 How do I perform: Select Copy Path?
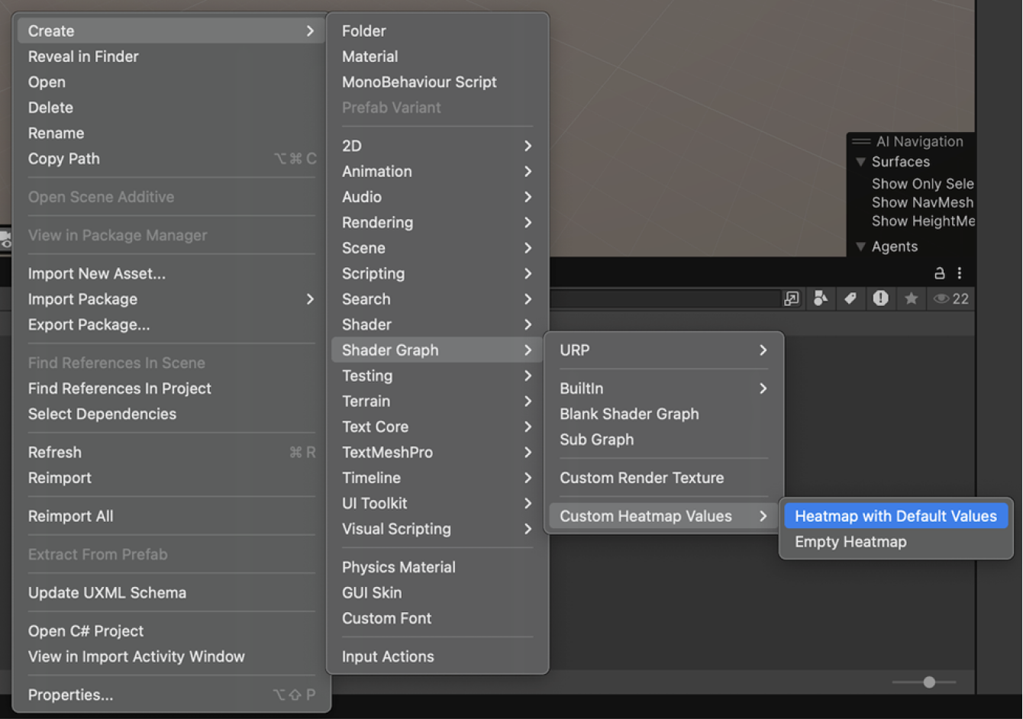click(x=171, y=159)
